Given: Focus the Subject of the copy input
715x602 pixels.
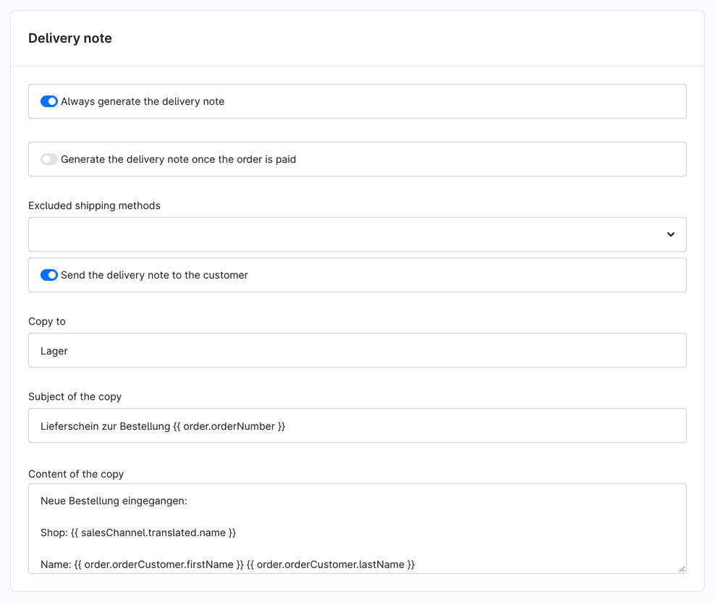Looking at the screenshot, I should tap(357, 425).
